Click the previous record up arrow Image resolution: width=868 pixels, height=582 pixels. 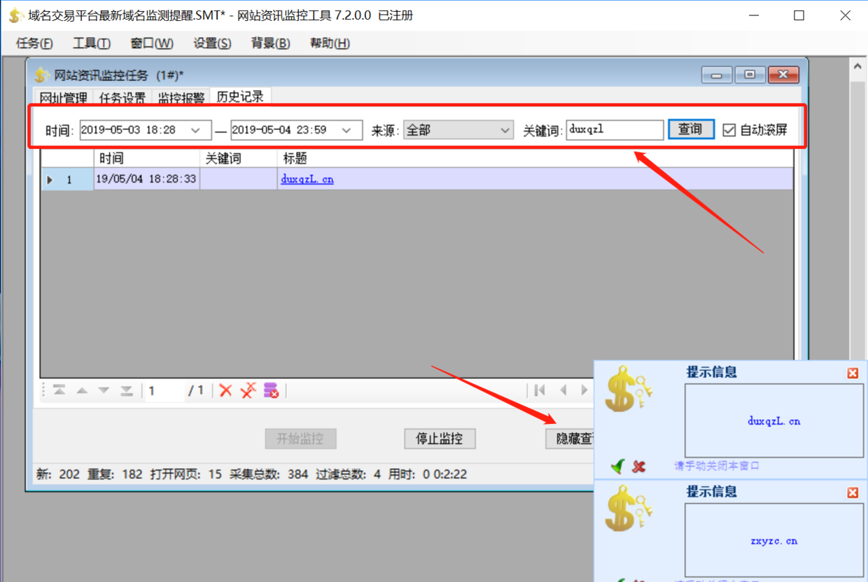(82, 390)
